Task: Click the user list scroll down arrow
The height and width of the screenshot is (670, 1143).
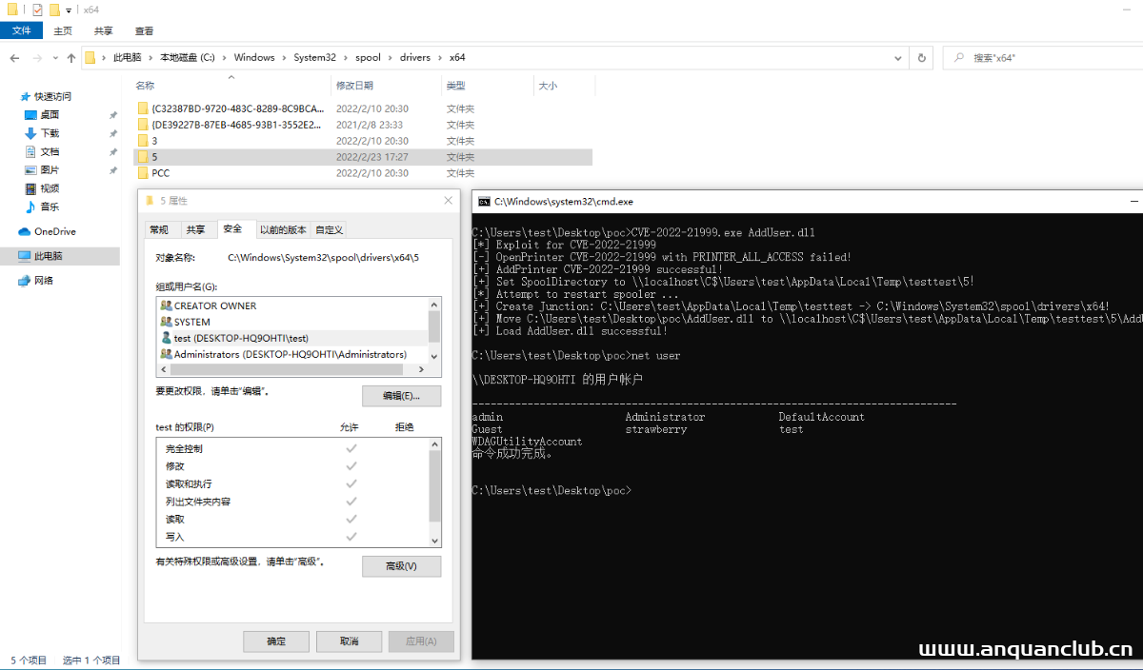Action: (434, 355)
